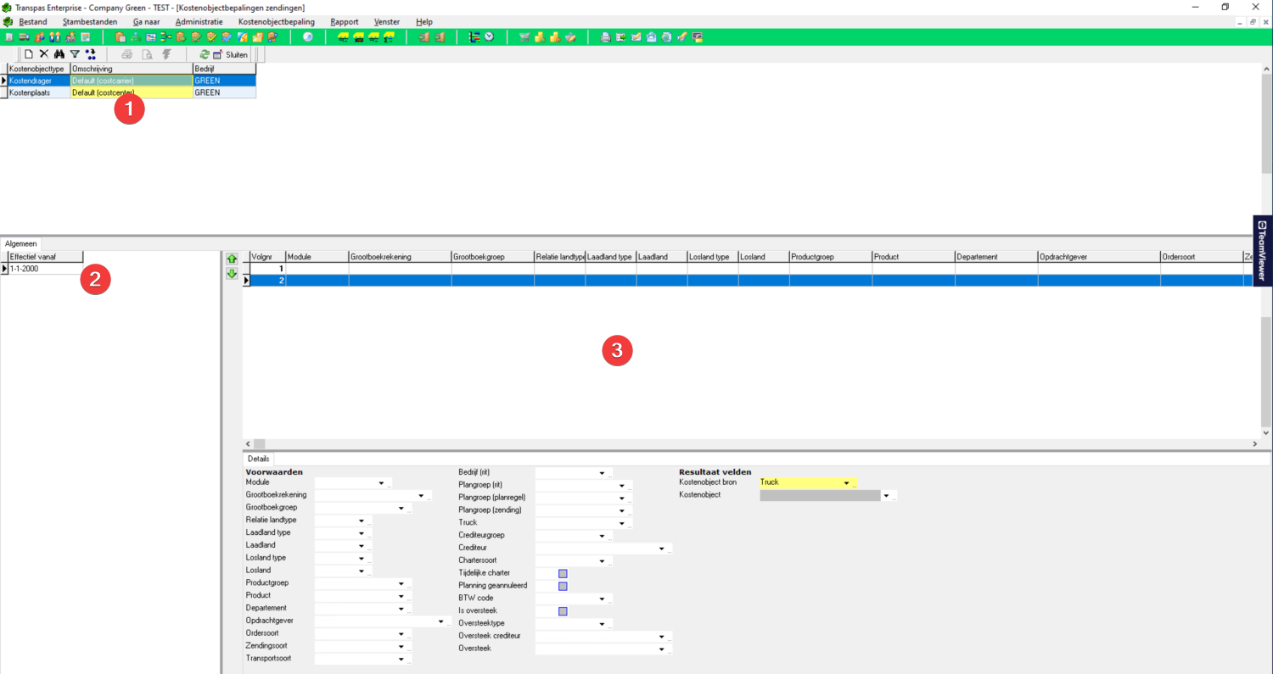Select the 1-1-2000 date row
Image resolution: width=1273 pixels, height=674 pixels.
(45, 268)
